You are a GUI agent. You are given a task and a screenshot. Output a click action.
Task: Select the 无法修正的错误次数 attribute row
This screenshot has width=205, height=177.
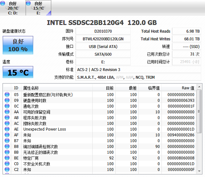coord(100,152)
